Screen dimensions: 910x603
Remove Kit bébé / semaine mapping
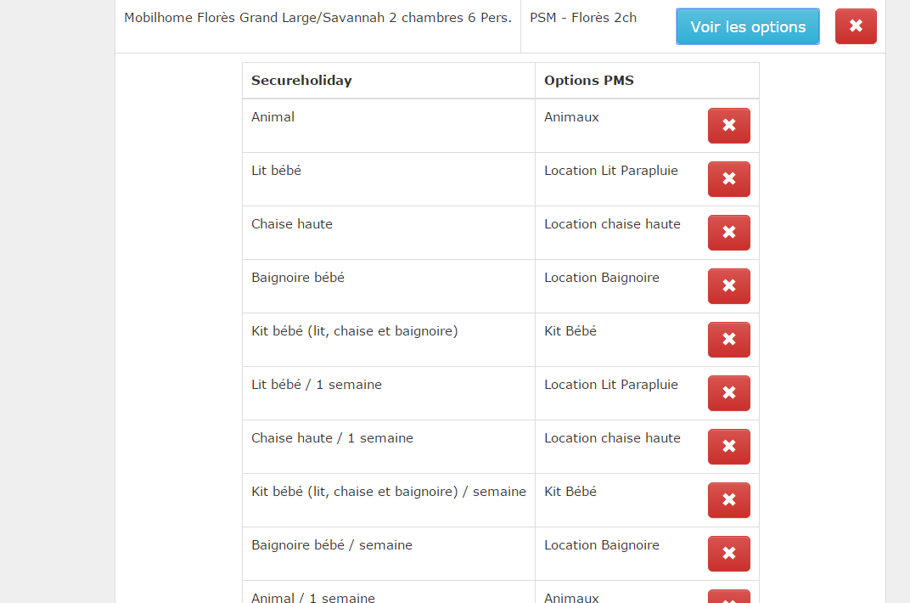pyautogui.click(x=728, y=500)
